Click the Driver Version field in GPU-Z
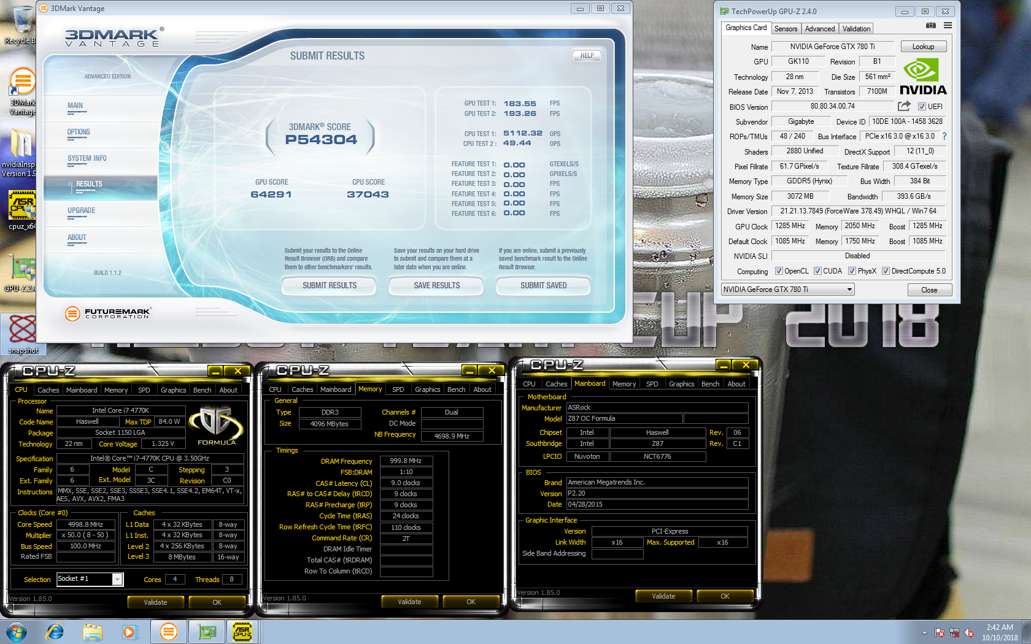Screen dimensions: 1031x644 tap(859, 211)
